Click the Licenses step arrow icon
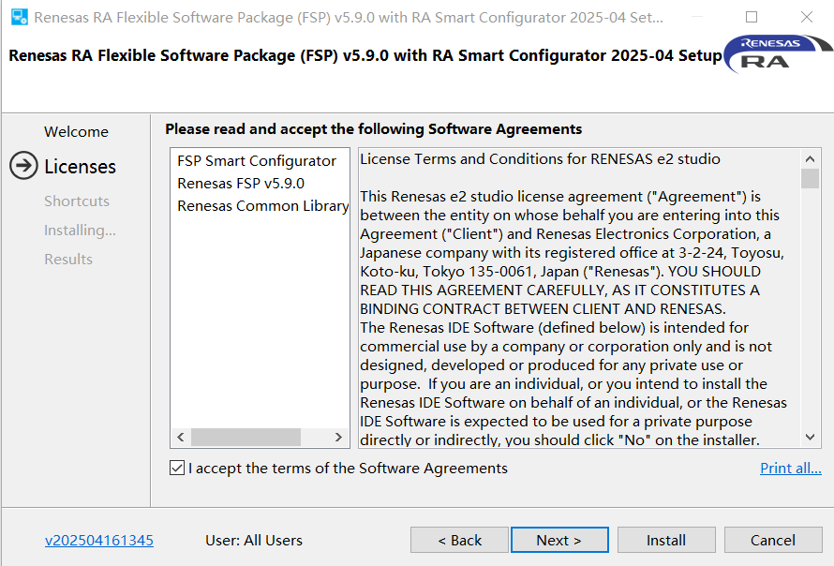Viewport: 834px width, 566px height. (x=23, y=167)
